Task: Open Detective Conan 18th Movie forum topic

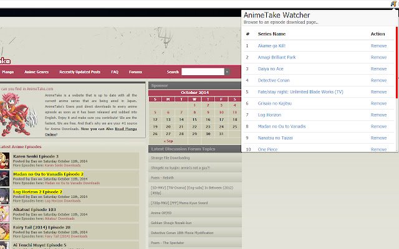Action: pyautogui.click(x=182, y=233)
